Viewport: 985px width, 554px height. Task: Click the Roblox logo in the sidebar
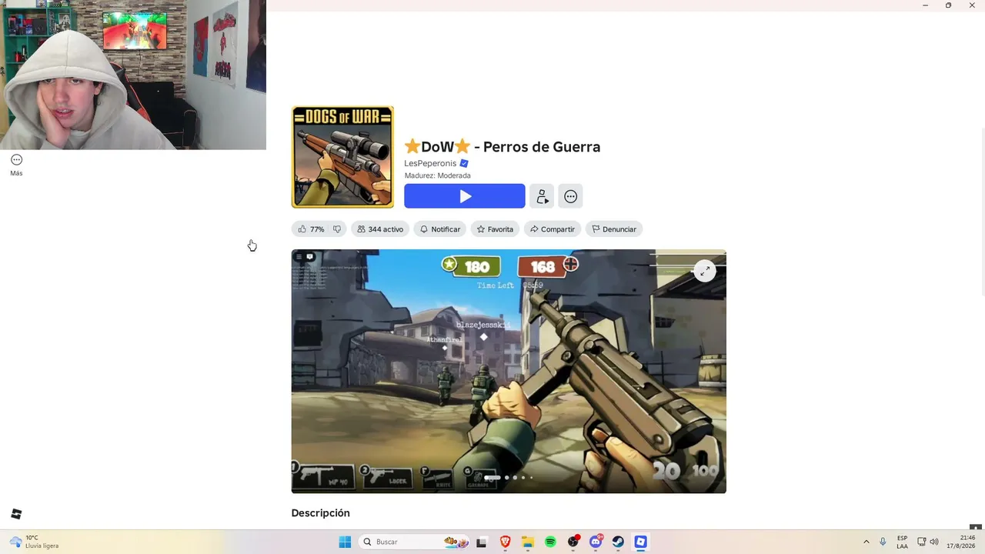pos(16,514)
